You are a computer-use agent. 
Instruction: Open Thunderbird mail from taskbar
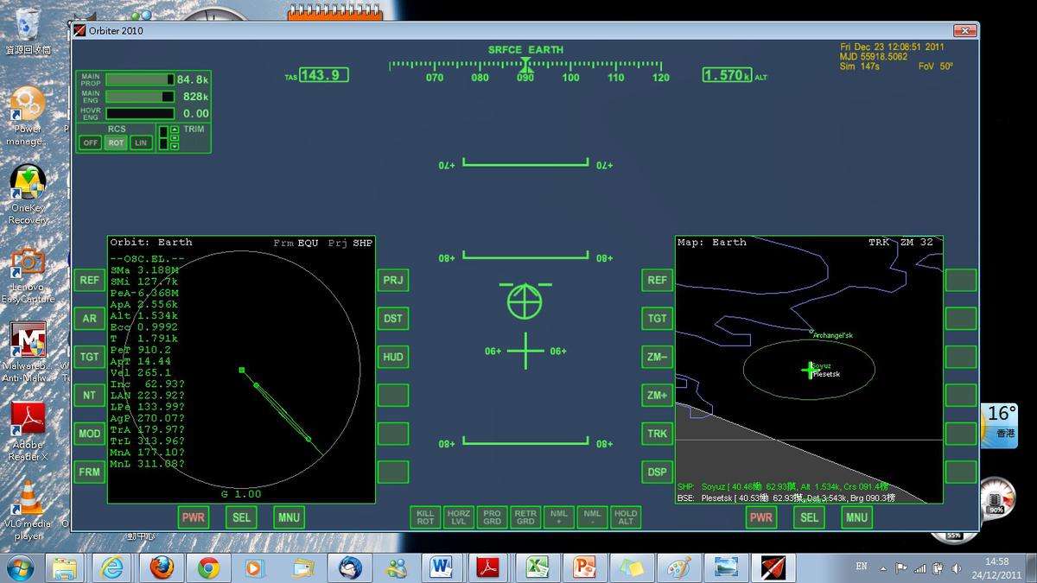[x=350, y=567]
